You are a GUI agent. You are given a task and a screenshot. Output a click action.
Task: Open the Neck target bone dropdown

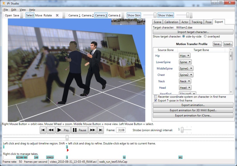(185, 81)
